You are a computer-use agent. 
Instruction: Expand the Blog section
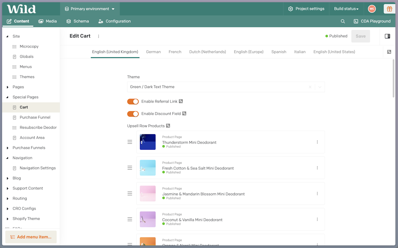pyautogui.click(x=8, y=178)
